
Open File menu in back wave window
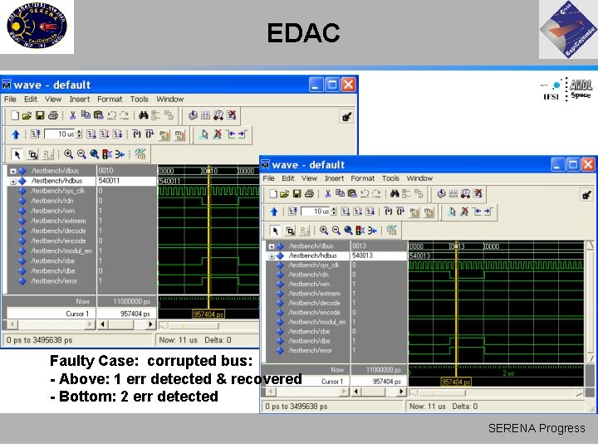(x=10, y=99)
